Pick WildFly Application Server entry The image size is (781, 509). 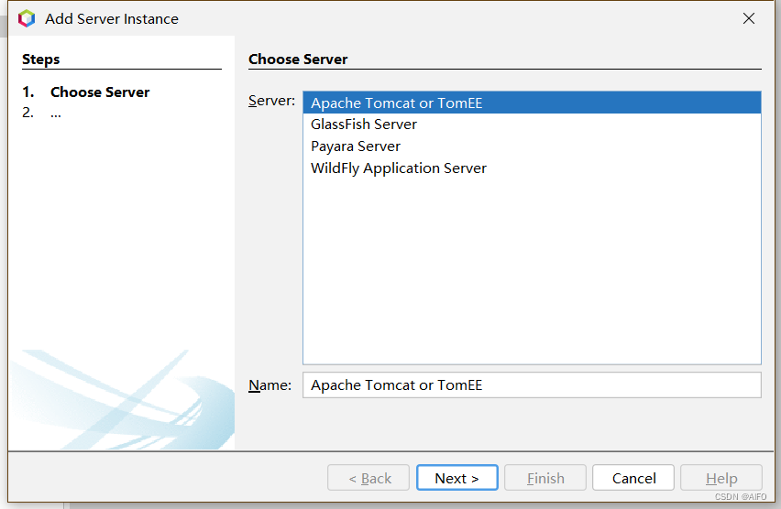532,168
